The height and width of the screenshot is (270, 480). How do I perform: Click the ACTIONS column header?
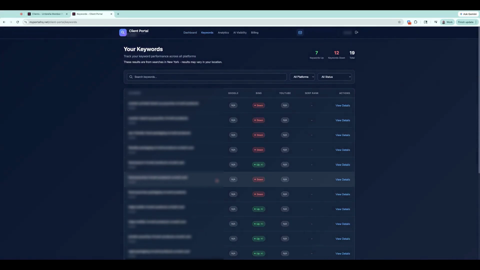tap(344, 93)
